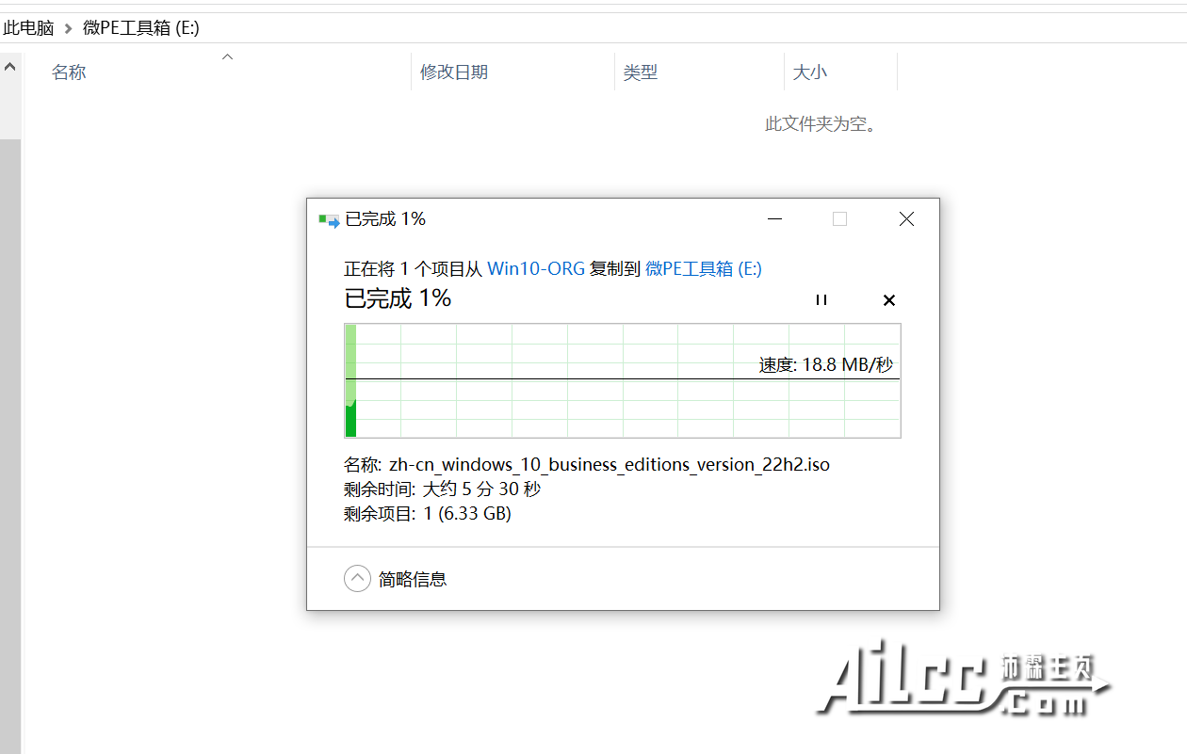Open the Win10-ORG source link
1187x754 pixels.
click(x=536, y=268)
